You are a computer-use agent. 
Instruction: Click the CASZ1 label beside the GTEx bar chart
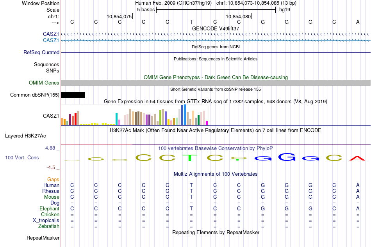51,116
